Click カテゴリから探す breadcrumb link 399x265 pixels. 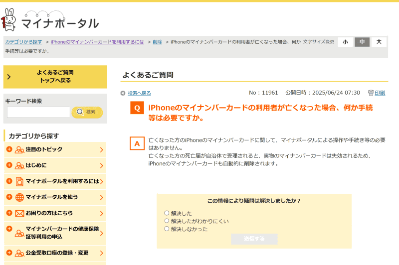(x=23, y=42)
